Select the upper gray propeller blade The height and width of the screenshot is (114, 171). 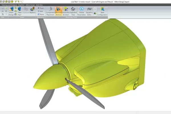[48, 41]
